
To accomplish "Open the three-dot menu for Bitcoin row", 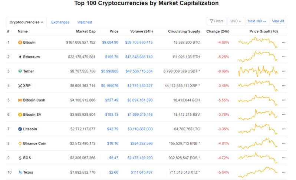I will 284,43.
